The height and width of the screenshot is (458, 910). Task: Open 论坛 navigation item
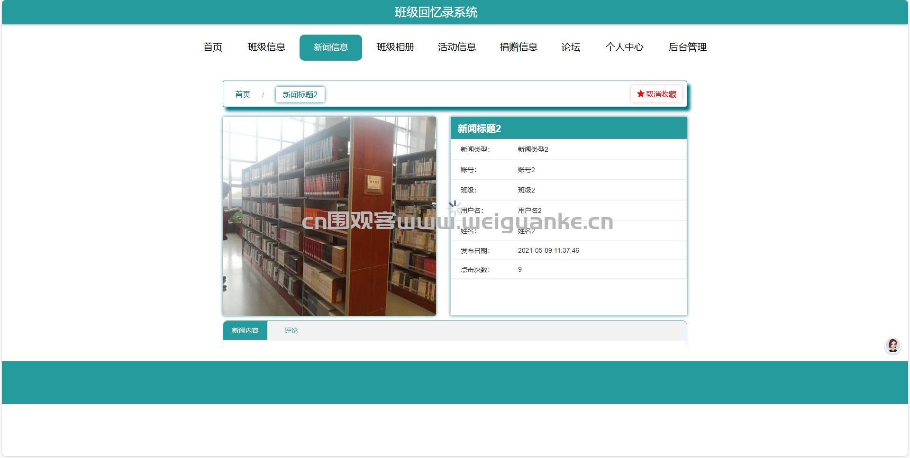tap(571, 47)
